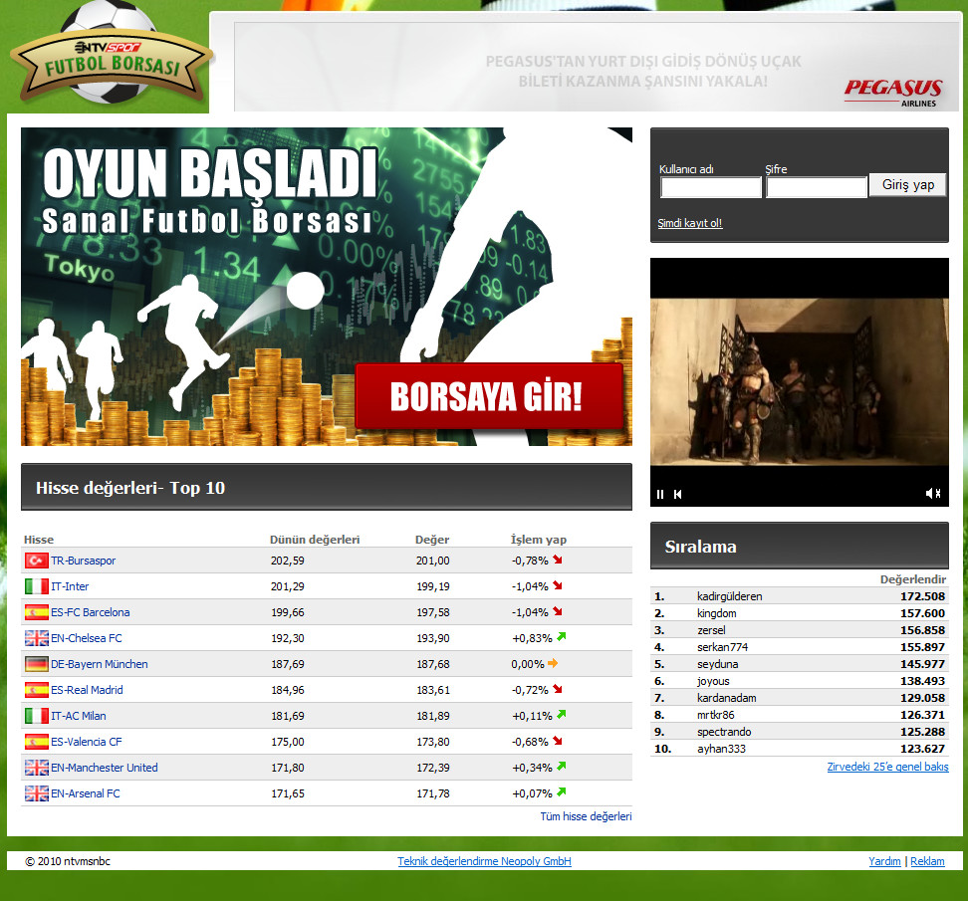Toggle mute on the video player
The image size is (968, 901).
tap(933, 493)
